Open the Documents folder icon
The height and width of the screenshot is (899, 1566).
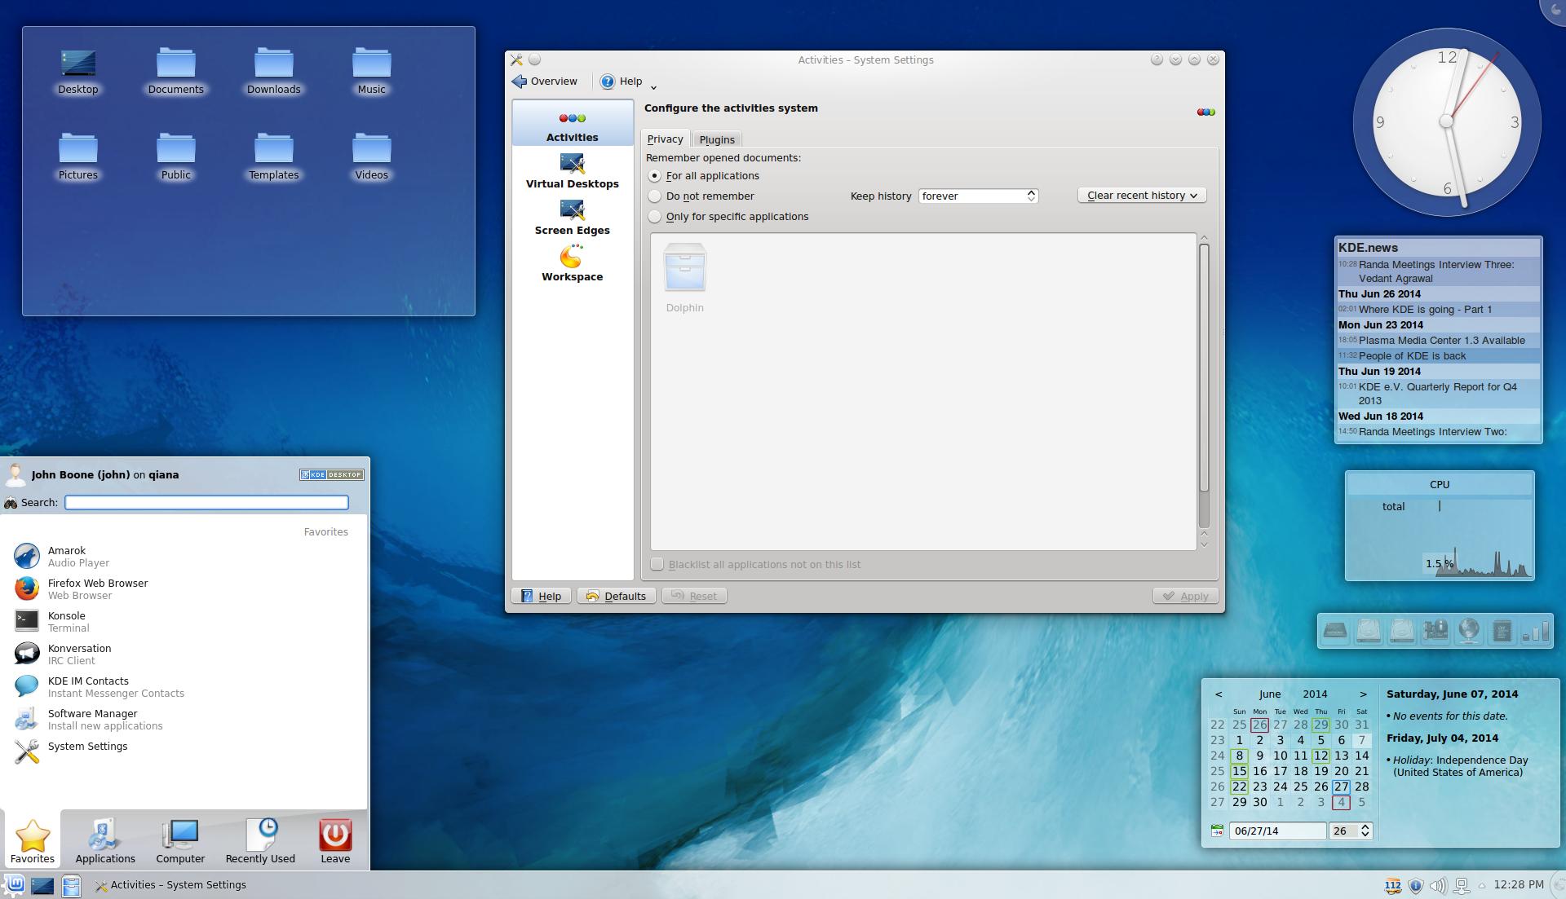pyautogui.click(x=175, y=72)
